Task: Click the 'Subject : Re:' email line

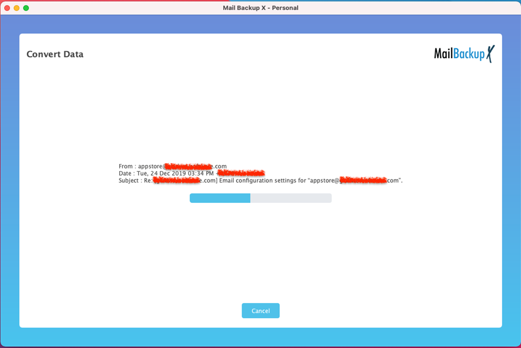Action: click(260, 181)
